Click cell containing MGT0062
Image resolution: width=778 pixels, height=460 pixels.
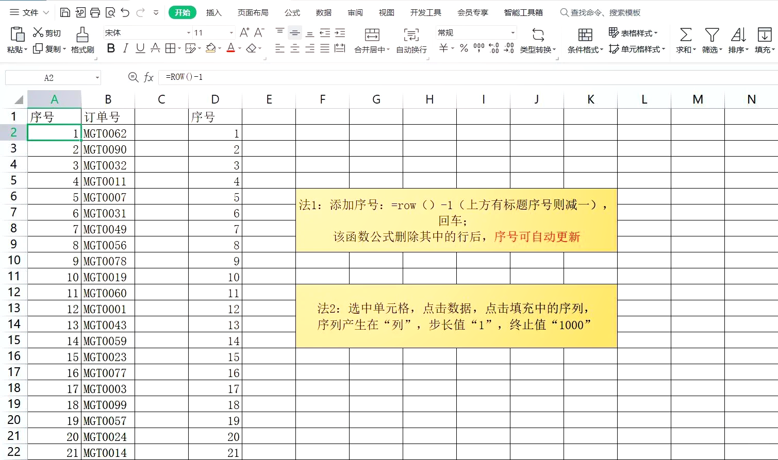[x=108, y=133]
